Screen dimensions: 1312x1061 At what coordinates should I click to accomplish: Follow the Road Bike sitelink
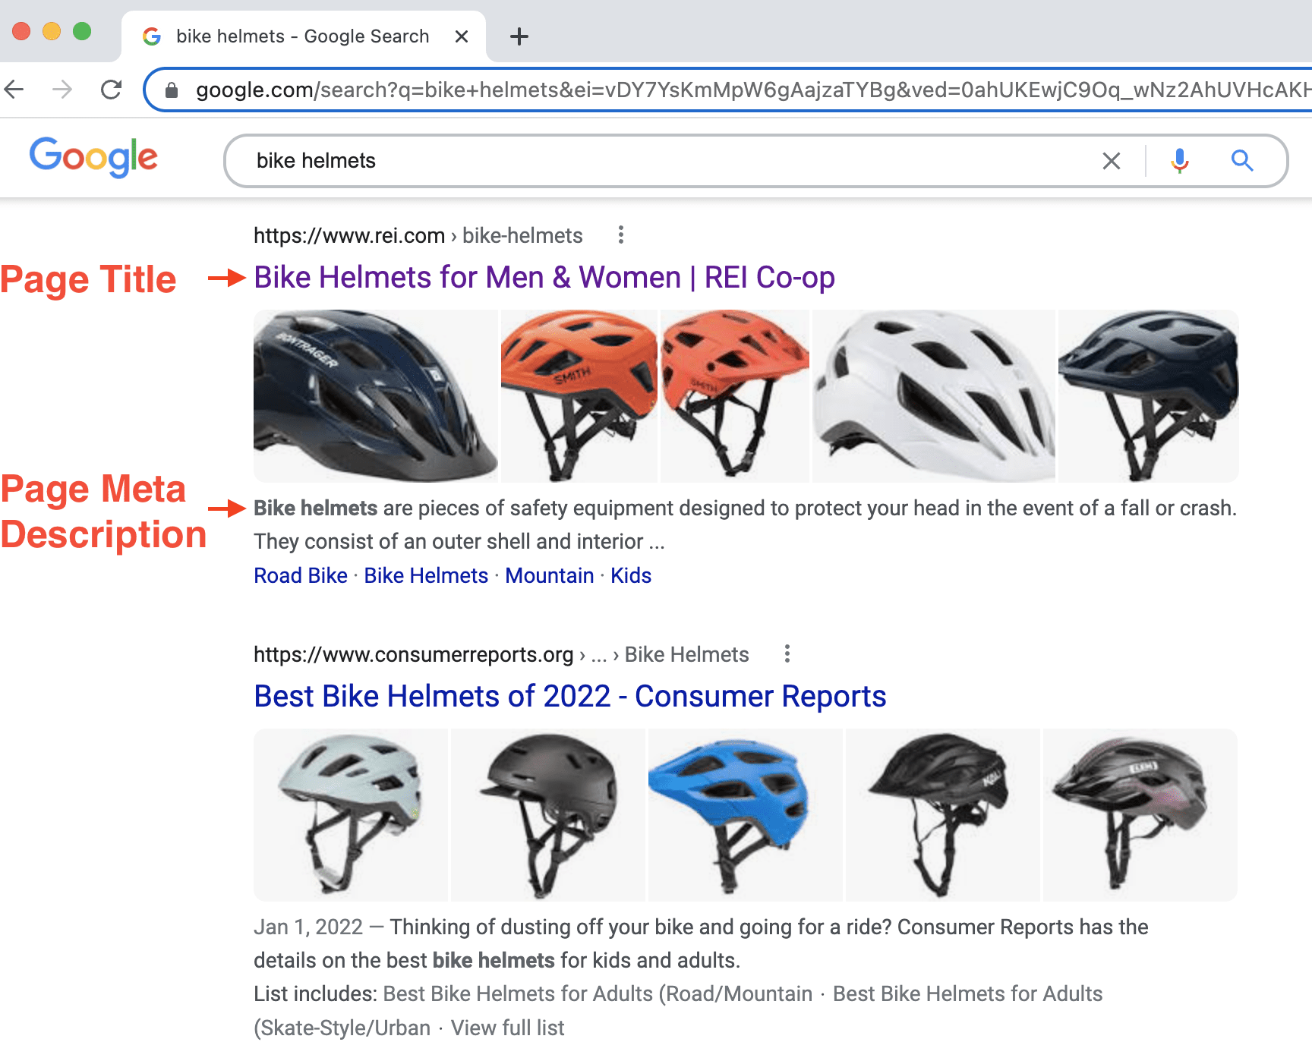click(300, 576)
